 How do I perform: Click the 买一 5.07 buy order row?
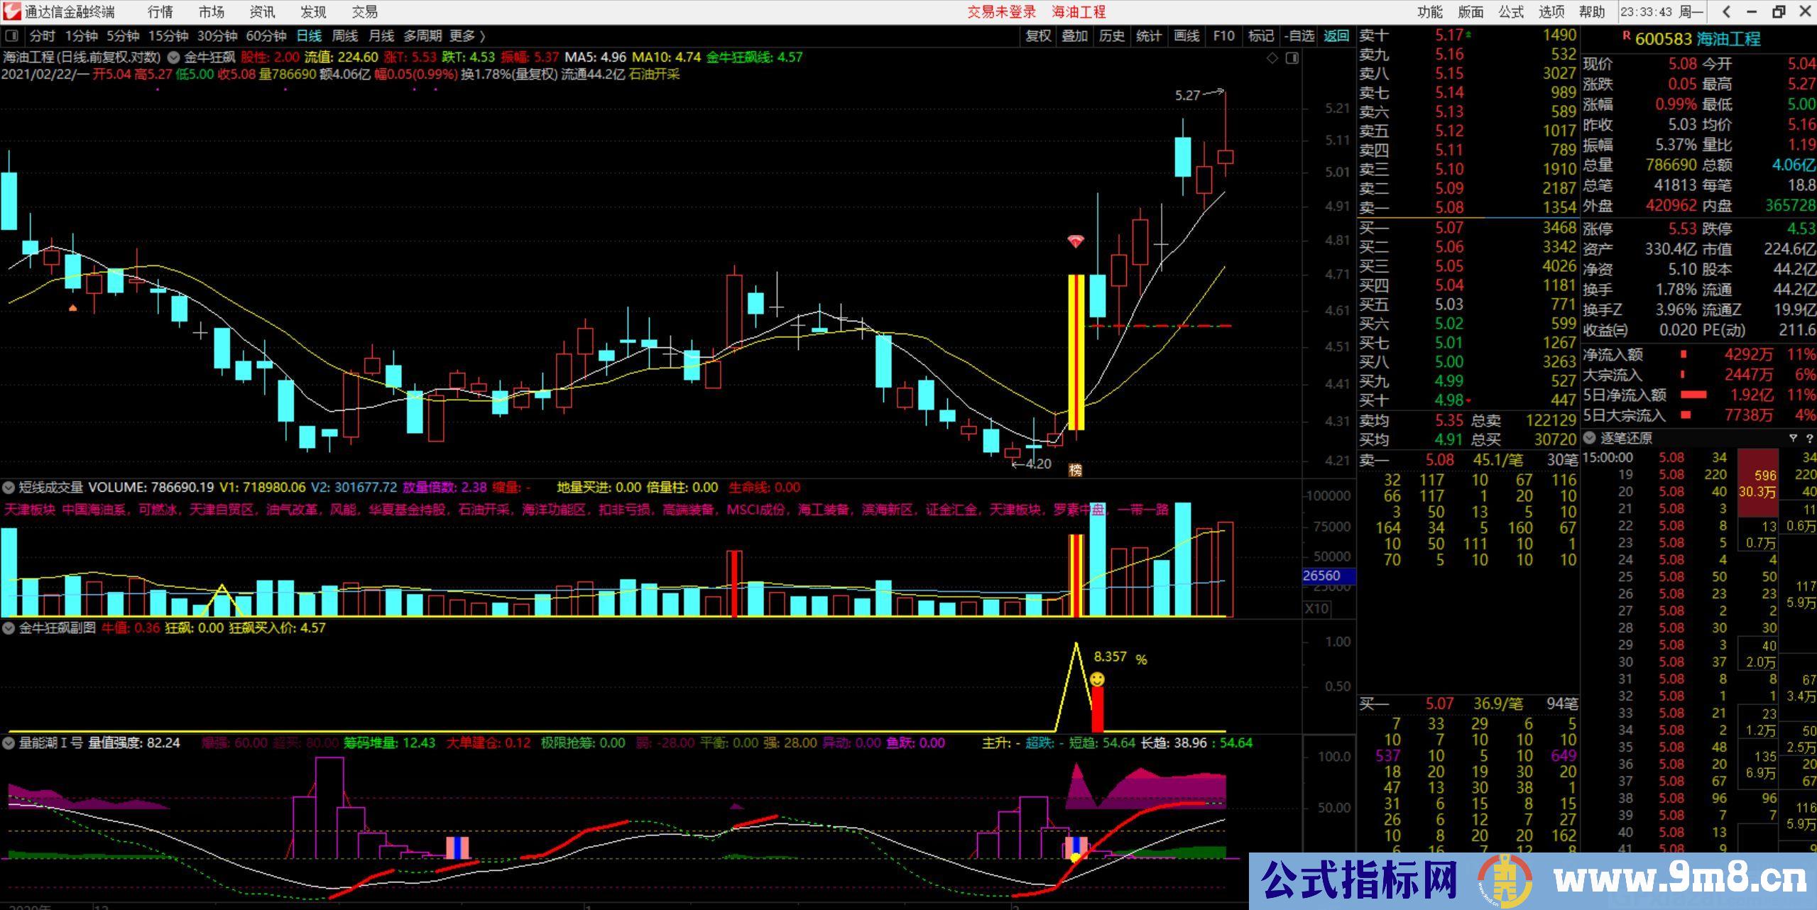1467,229
